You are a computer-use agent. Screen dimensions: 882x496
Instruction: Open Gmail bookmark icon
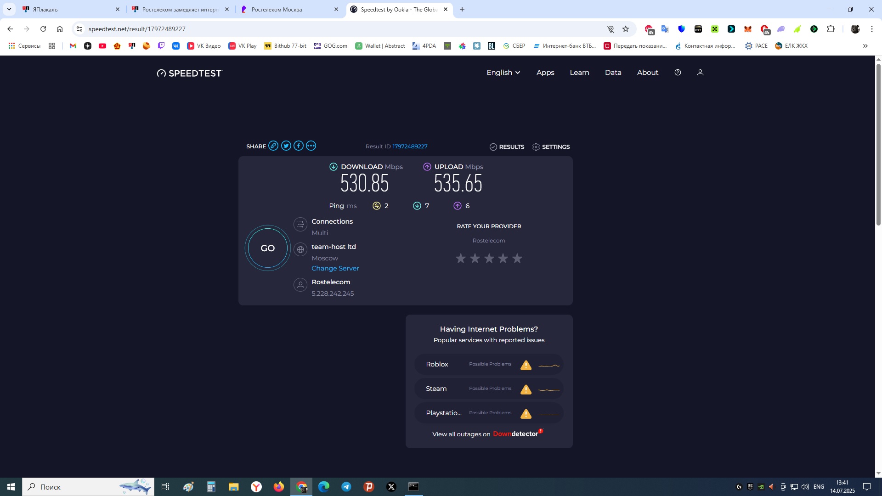[x=73, y=46]
